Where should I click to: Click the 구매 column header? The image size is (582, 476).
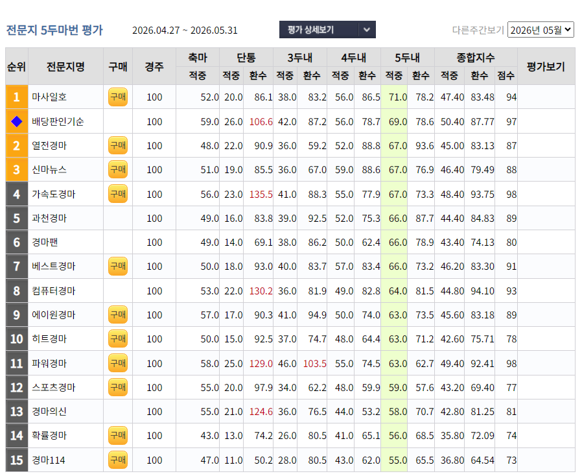[118, 66]
